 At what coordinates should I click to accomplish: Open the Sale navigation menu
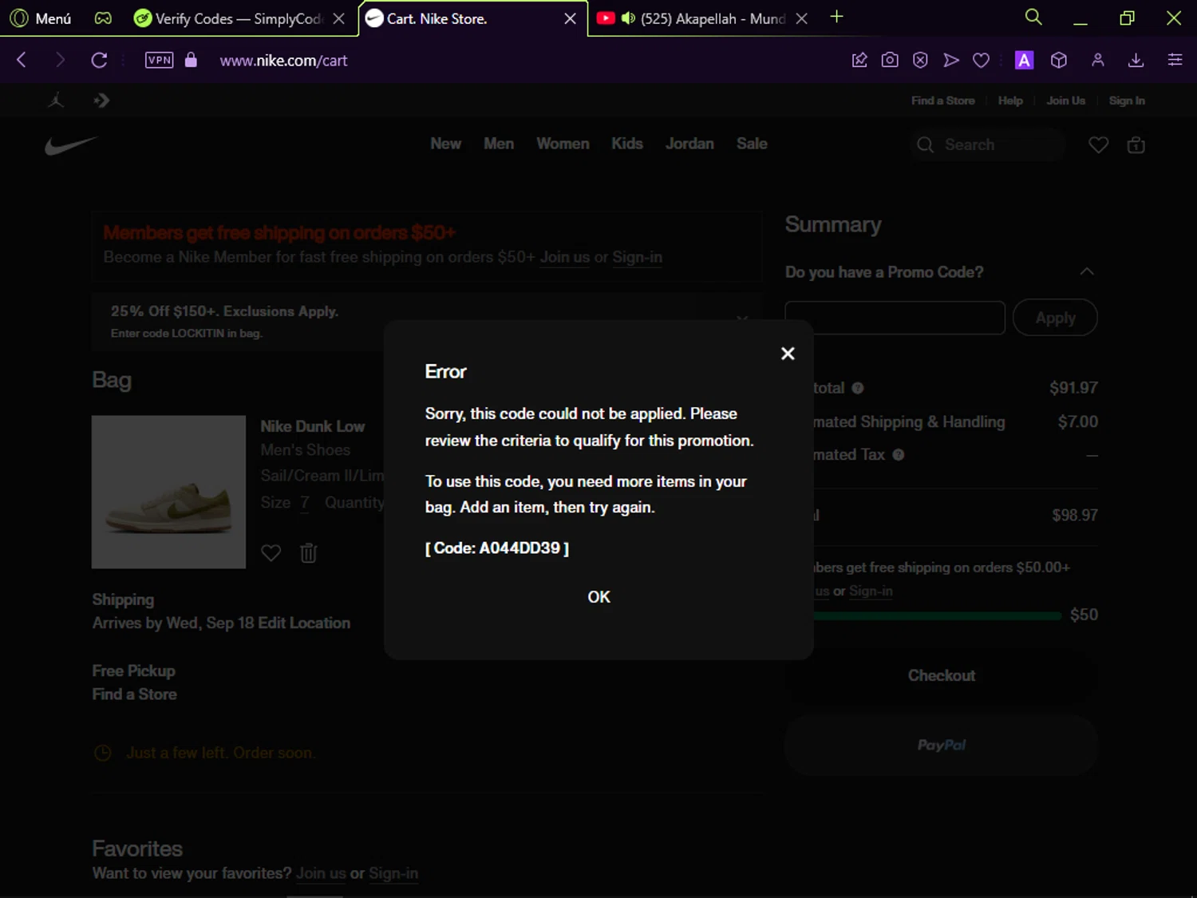pos(752,144)
